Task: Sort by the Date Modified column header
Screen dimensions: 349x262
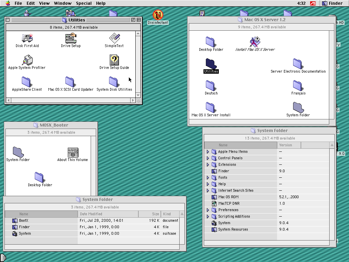Action: [108, 214]
